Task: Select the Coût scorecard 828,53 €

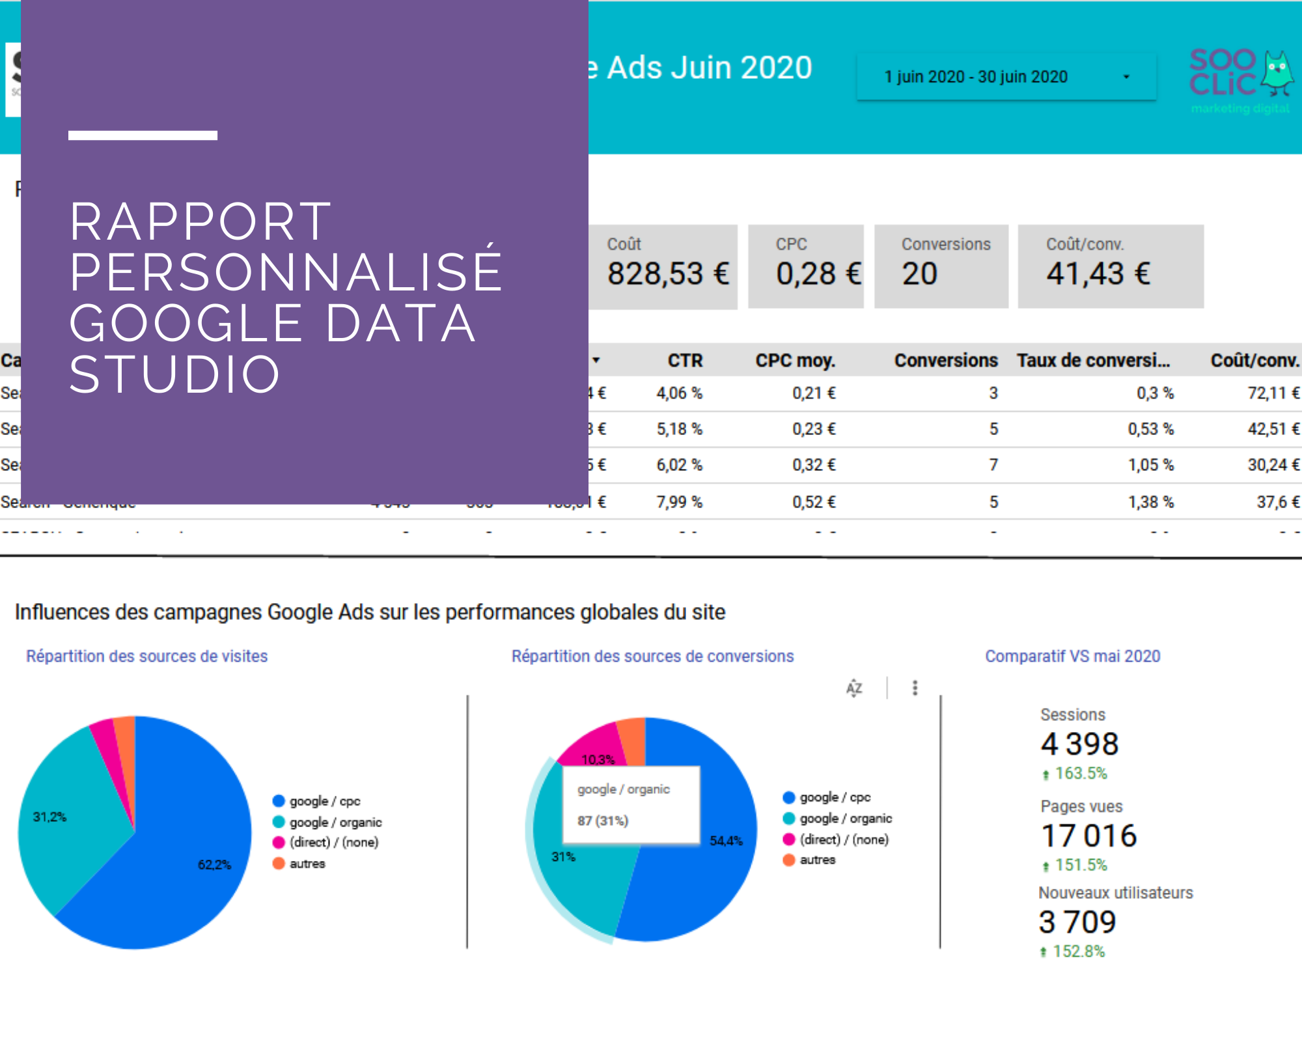Action: [x=663, y=266]
